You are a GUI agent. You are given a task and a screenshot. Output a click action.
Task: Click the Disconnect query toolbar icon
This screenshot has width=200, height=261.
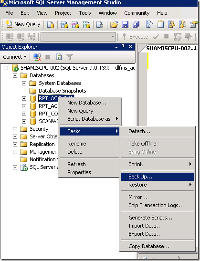21,37
